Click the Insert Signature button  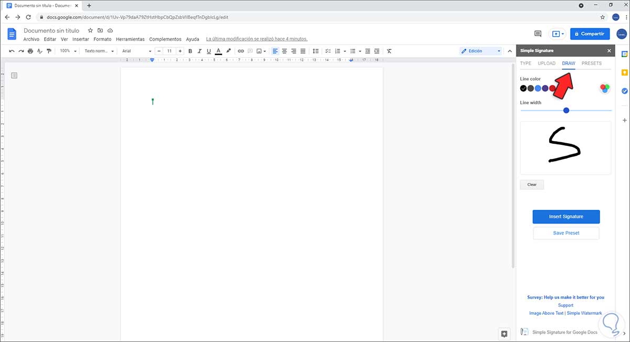566,217
